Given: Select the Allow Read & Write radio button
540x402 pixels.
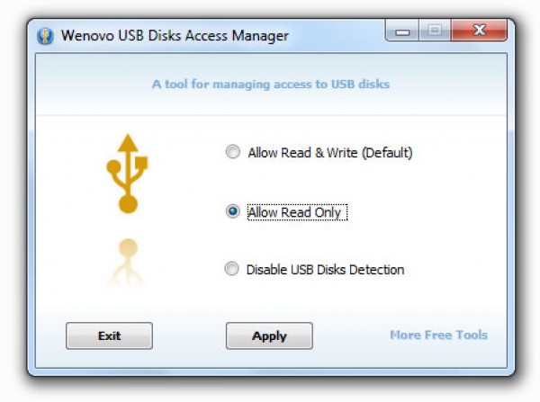Looking at the screenshot, I should click(x=233, y=153).
